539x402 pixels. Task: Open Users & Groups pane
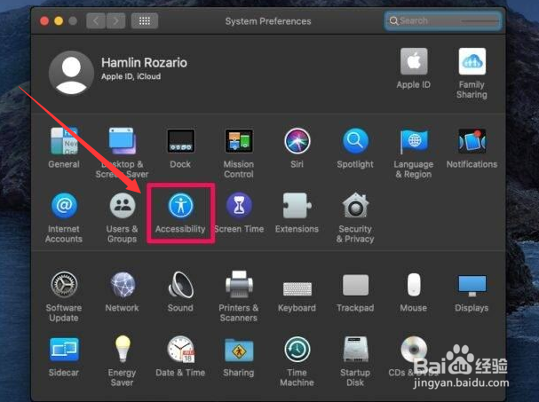pos(123,206)
